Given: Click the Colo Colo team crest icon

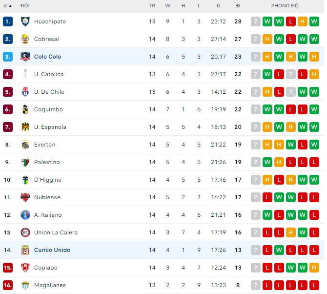Looking at the screenshot, I should pos(25,57).
